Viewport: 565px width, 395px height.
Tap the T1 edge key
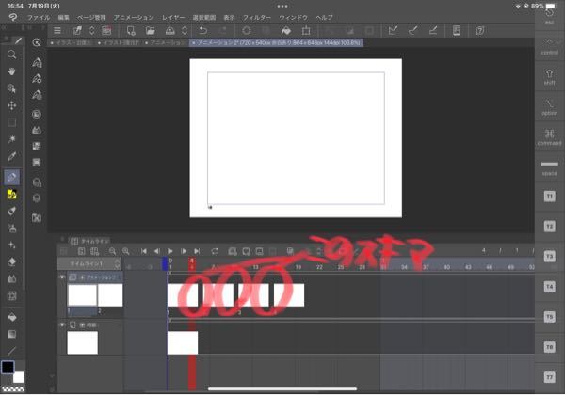coord(549,197)
